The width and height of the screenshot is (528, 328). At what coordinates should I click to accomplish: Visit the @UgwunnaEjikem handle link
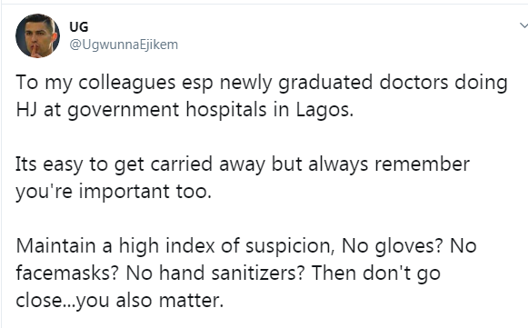(x=124, y=45)
